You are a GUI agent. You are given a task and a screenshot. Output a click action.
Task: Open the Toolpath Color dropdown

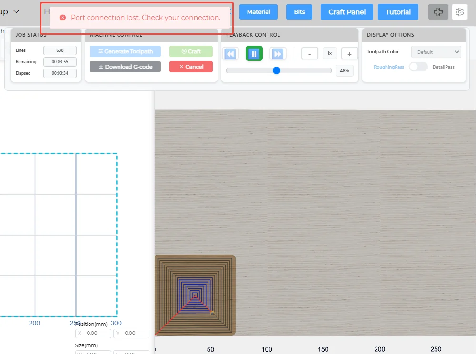[x=436, y=52]
